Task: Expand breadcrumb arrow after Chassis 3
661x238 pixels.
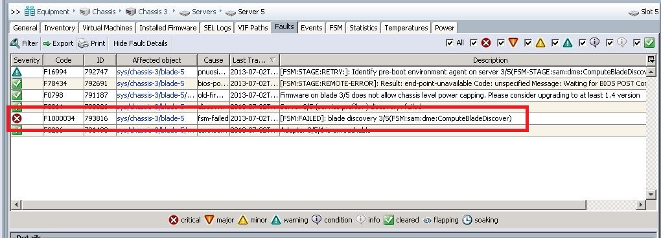Action: 174,11
